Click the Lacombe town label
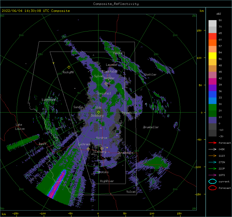Image resolution: width=232 pixels, height=217 pixels. click(111, 65)
